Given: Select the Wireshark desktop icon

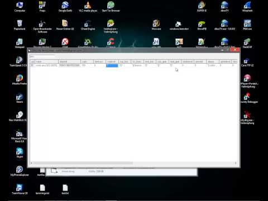Looking at the screenshot, I should (x=247, y=7).
